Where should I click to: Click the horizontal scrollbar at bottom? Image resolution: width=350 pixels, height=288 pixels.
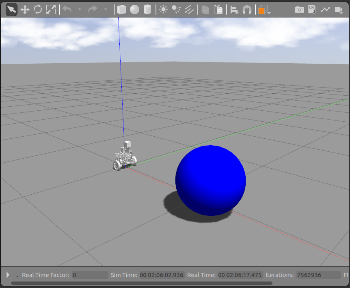[142, 283]
